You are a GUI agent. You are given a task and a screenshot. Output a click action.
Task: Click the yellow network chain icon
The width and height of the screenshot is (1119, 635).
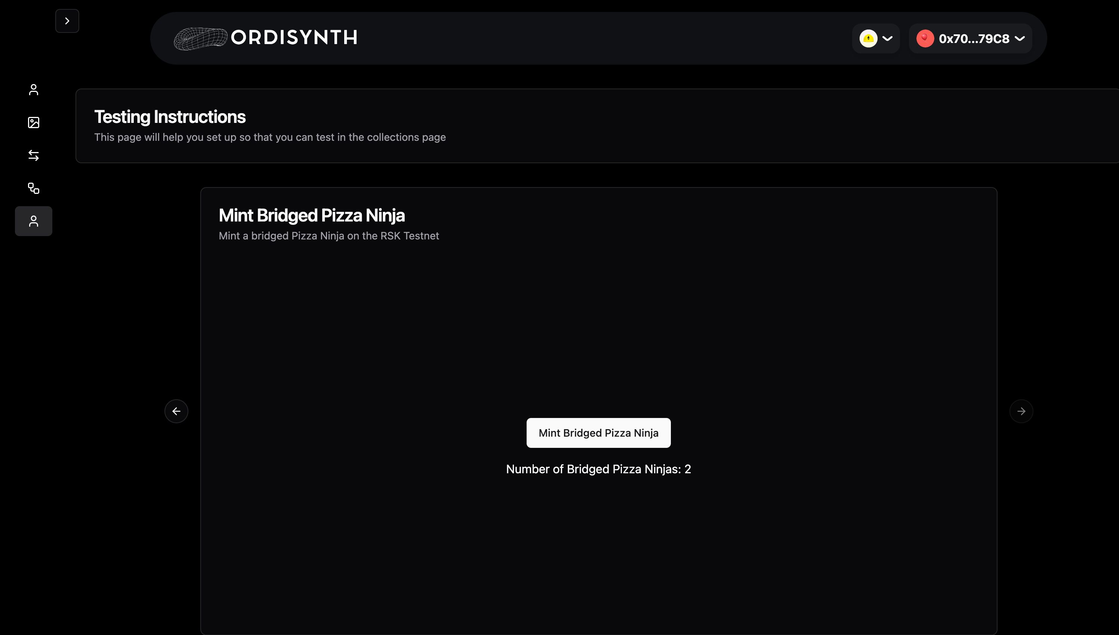(868, 38)
